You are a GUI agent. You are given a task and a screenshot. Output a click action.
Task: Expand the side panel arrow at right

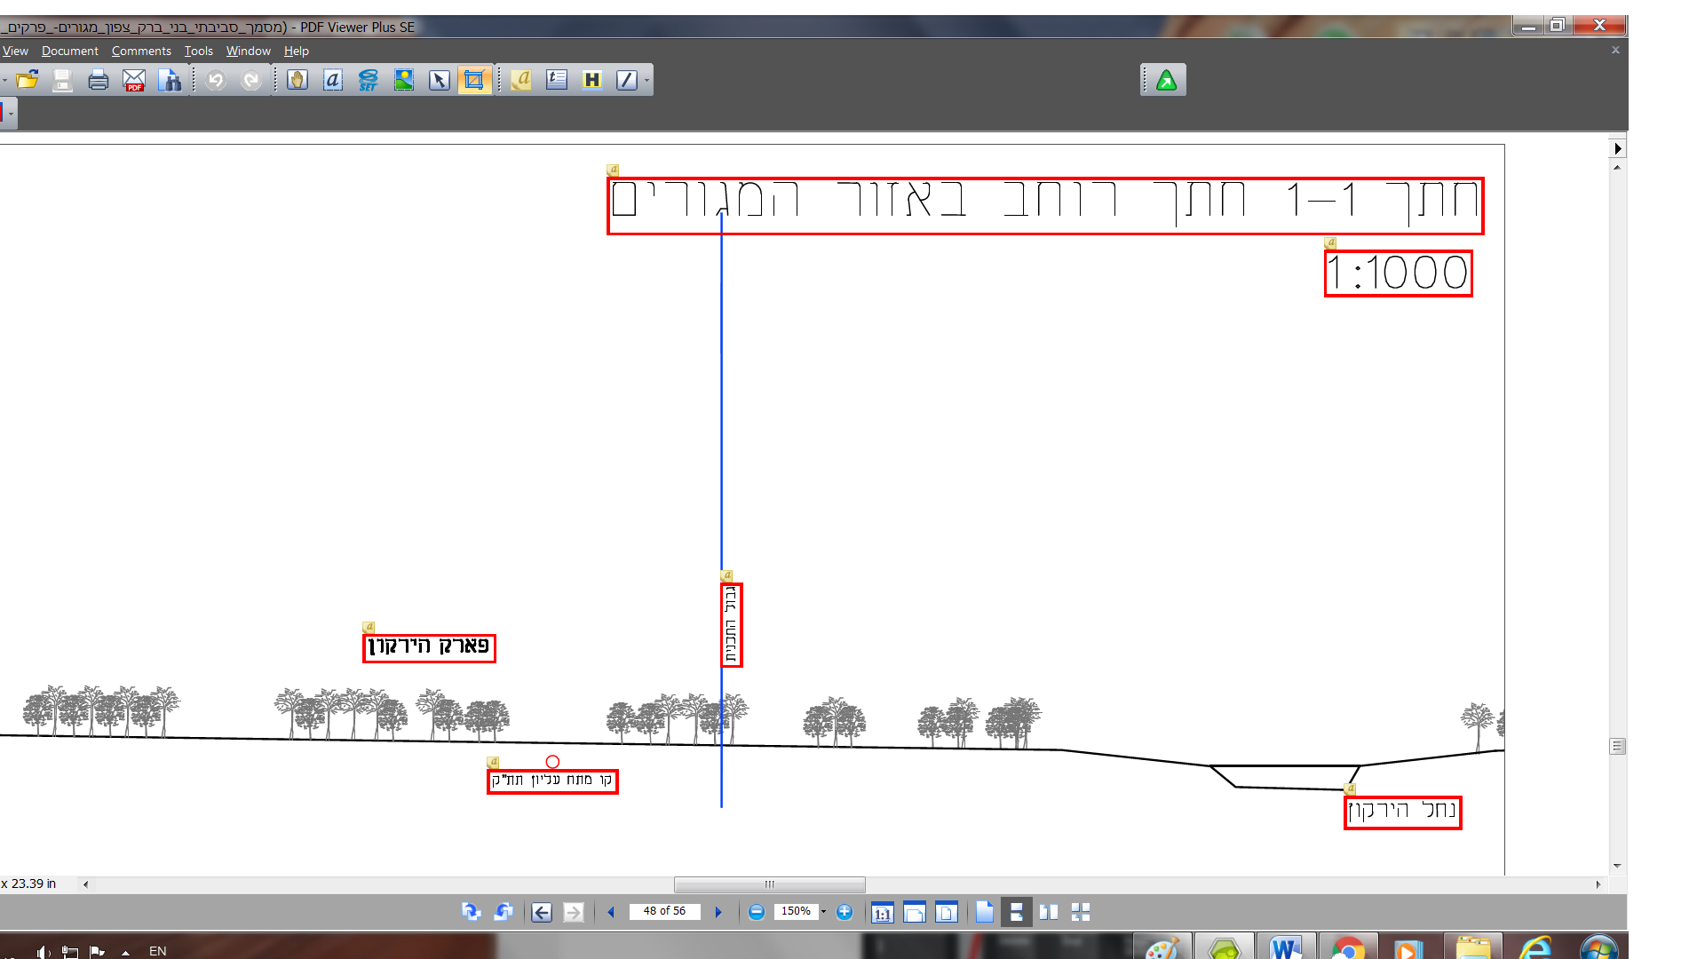point(1618,148)
